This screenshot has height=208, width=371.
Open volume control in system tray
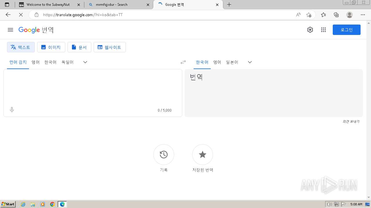pyautogui.click(x=330, y=204)
